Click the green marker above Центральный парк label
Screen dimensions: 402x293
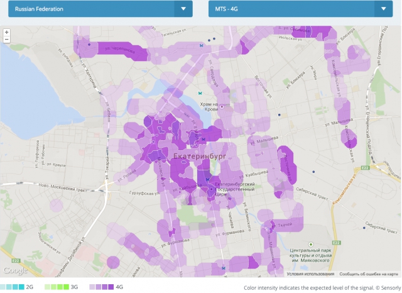pos(311,244)
